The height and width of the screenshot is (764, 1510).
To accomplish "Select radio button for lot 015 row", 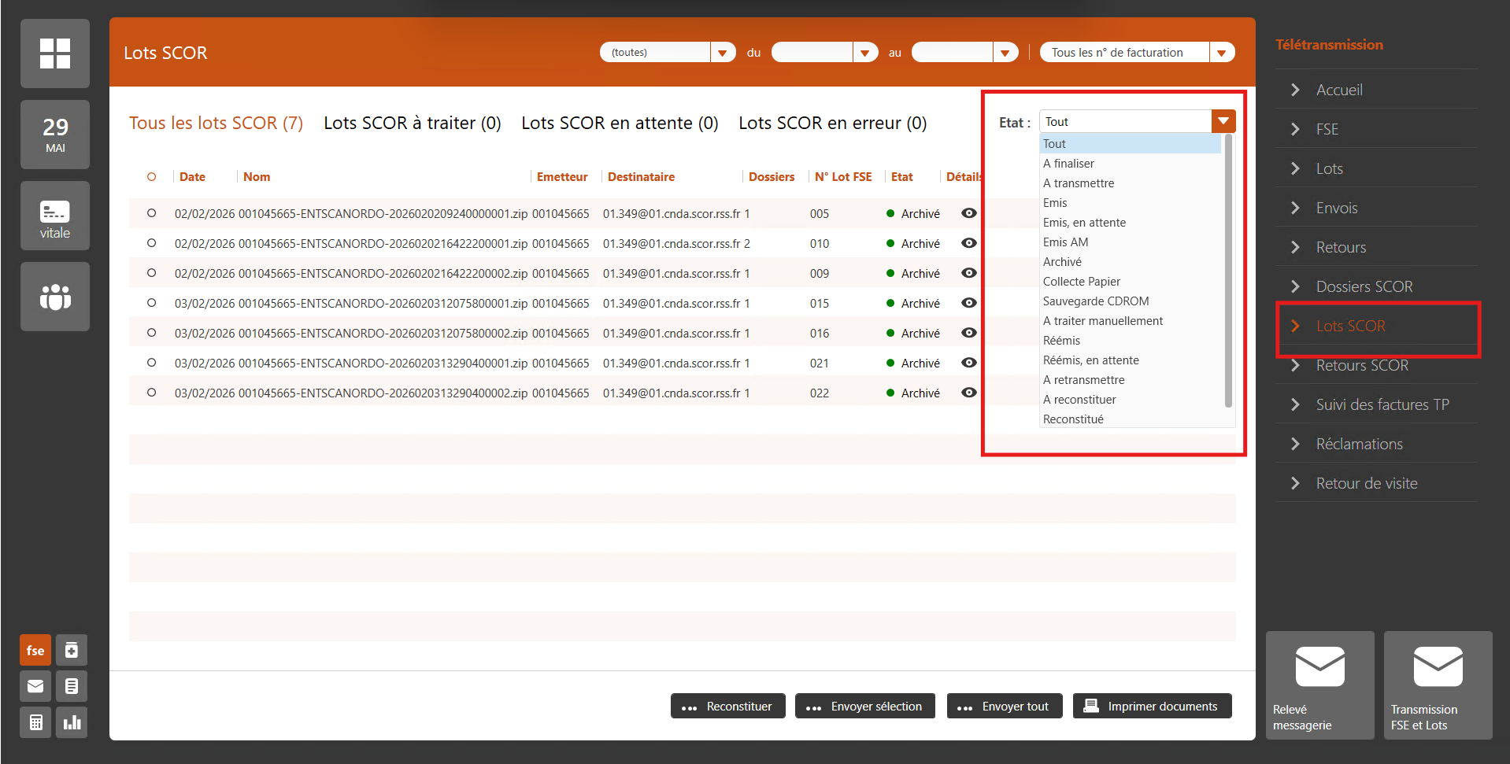I will pyautogui.click(x=151, y=303).
